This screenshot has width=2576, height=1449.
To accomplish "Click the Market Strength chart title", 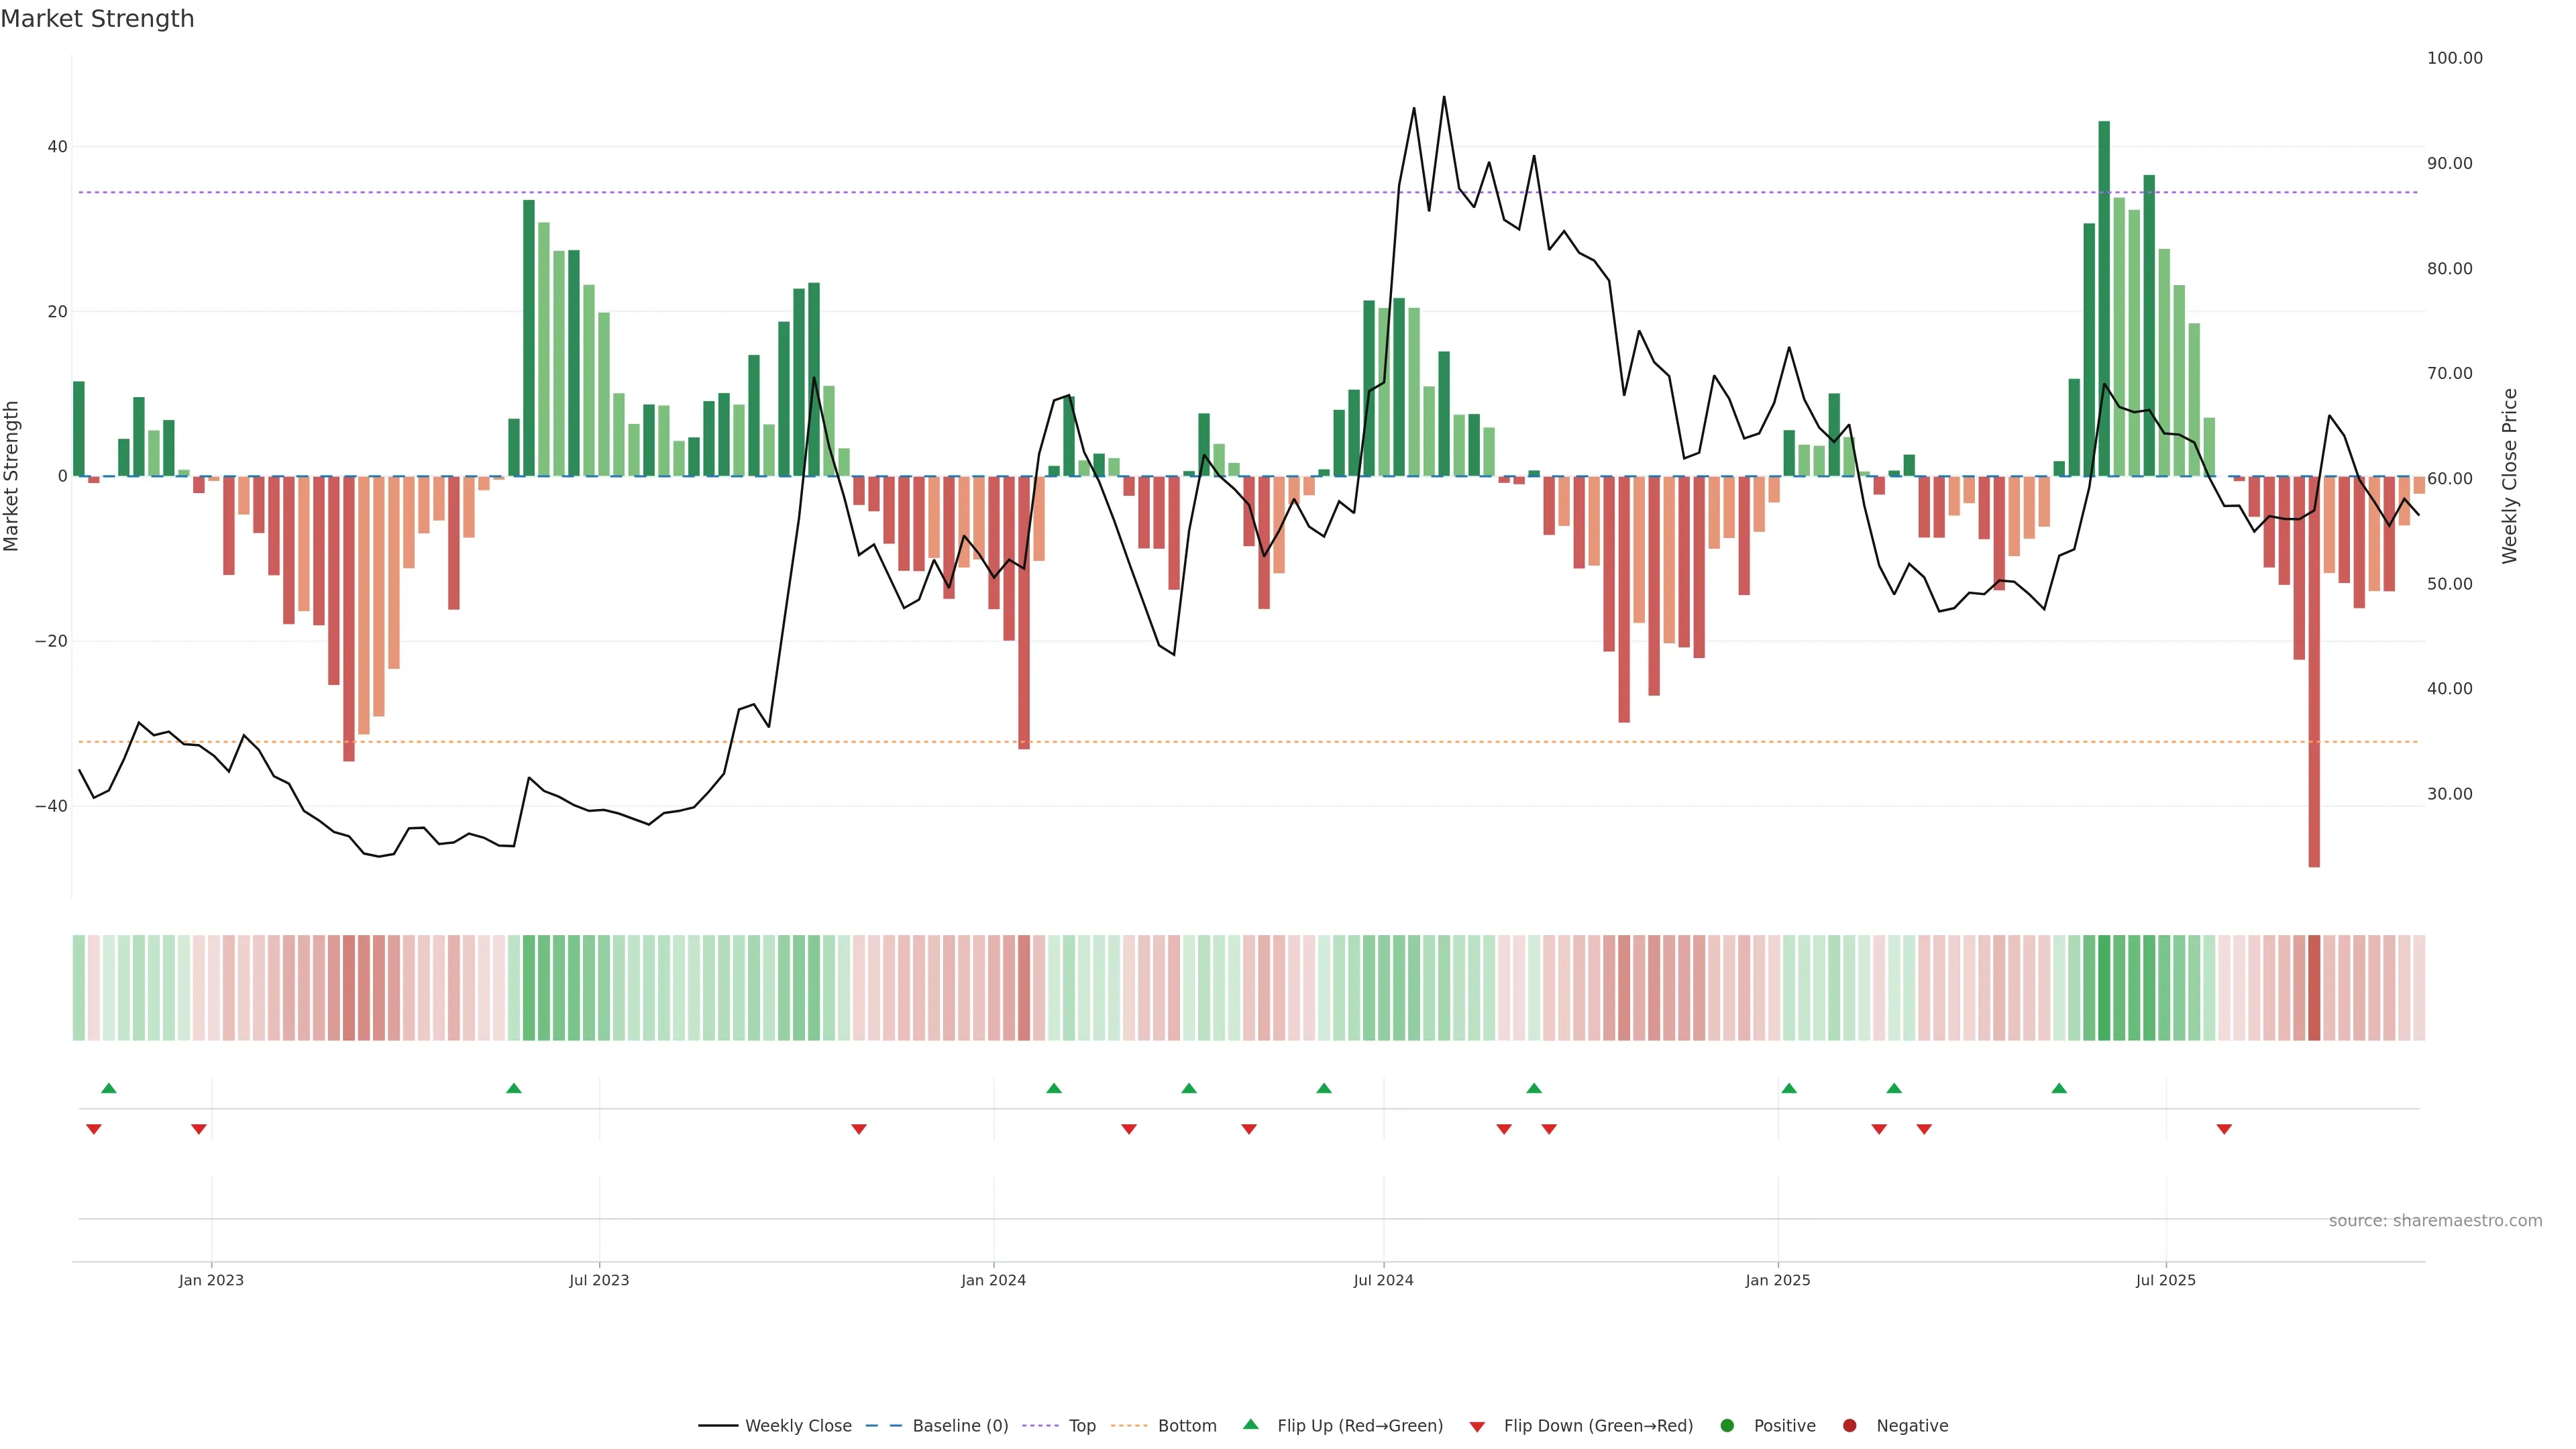I will pyautogui.click(x=98, y=19).
